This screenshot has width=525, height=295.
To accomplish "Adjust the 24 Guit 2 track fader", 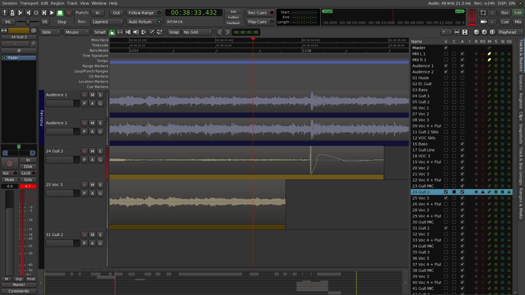I will pos(62,160).
